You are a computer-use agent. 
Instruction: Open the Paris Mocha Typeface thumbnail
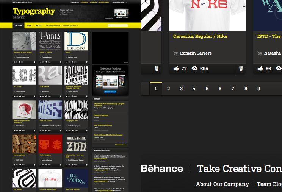(x=50, y=41)
